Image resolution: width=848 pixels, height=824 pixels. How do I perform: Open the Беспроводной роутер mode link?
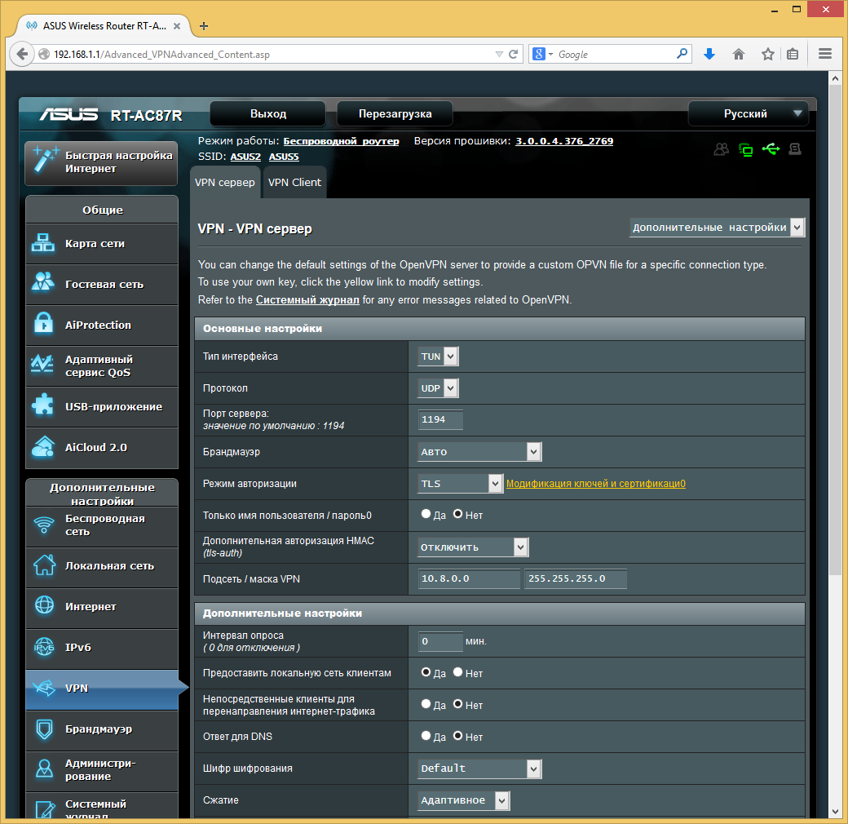(342, 141)
